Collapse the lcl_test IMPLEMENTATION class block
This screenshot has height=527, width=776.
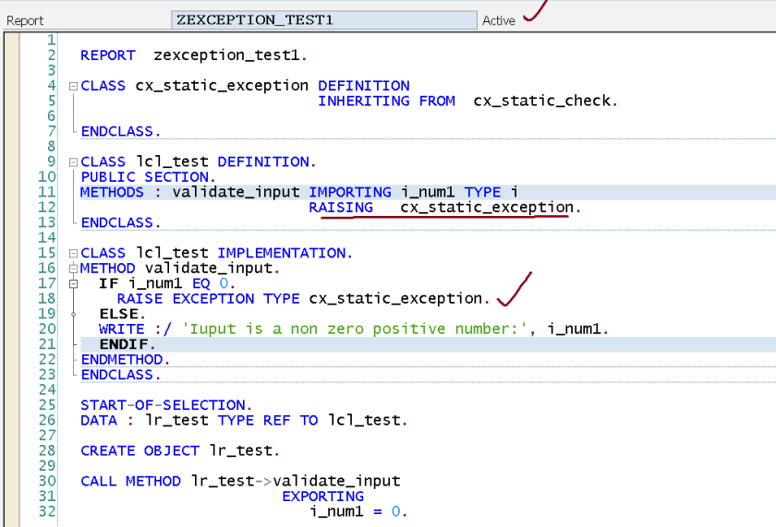(x=73, y=253)
